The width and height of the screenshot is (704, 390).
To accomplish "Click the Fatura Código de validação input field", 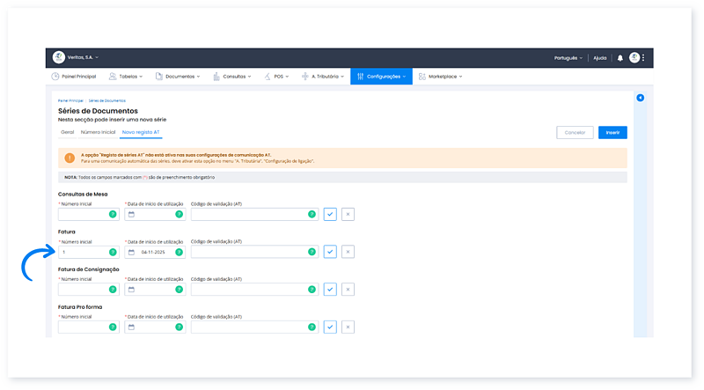I will [x=249, y=252].
